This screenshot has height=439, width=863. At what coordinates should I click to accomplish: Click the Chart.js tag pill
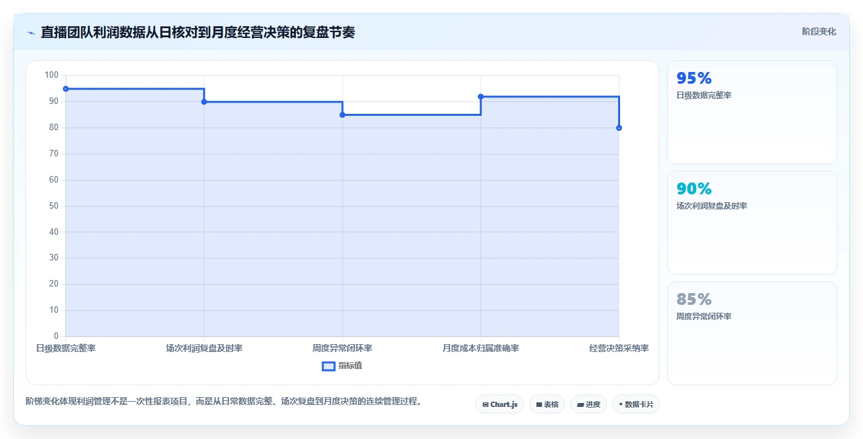point(500,404)
